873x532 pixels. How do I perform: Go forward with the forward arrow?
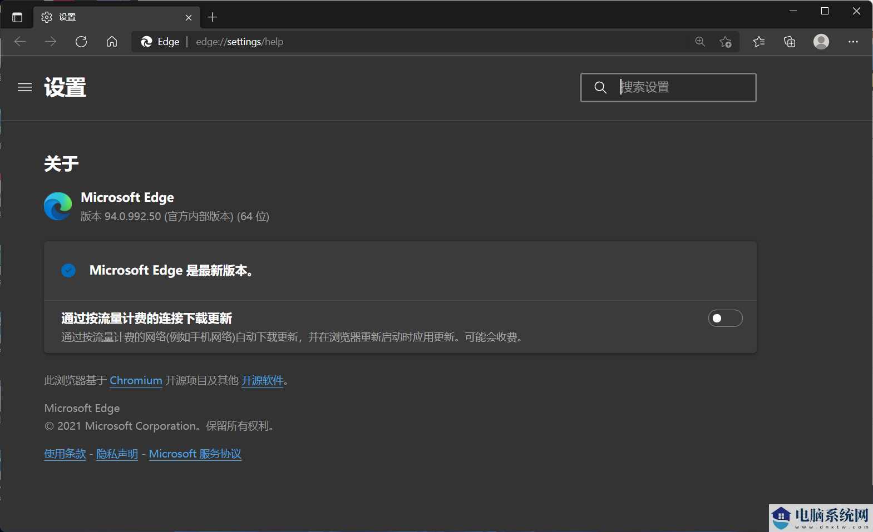[x=51, y=42]
